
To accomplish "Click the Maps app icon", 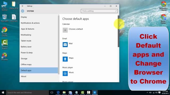I will 65,59.
